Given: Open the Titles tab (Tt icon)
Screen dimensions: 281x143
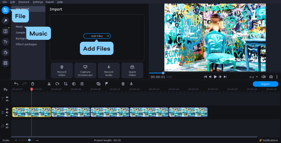Looking at the screenshot, I should point(5,42).
